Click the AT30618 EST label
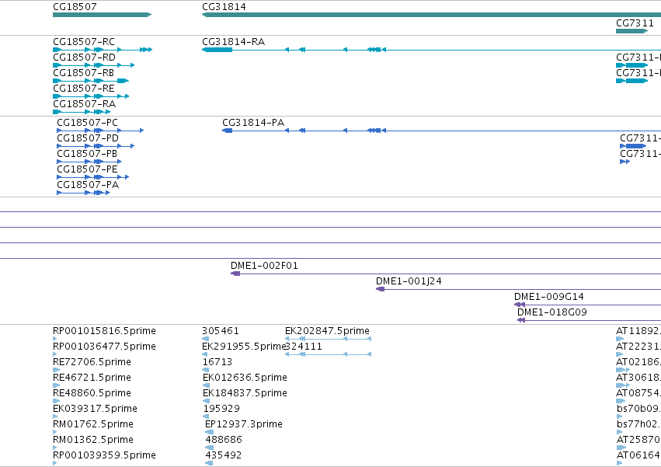 [x=638, y=378]
